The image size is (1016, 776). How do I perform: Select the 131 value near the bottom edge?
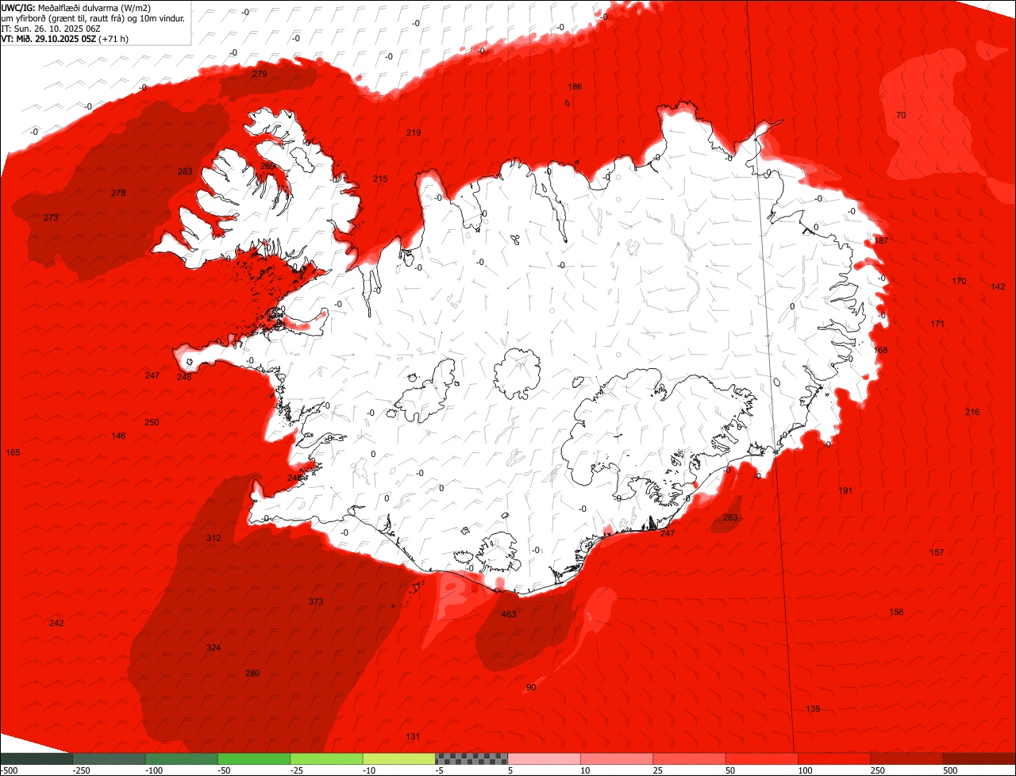click(413, 736)
